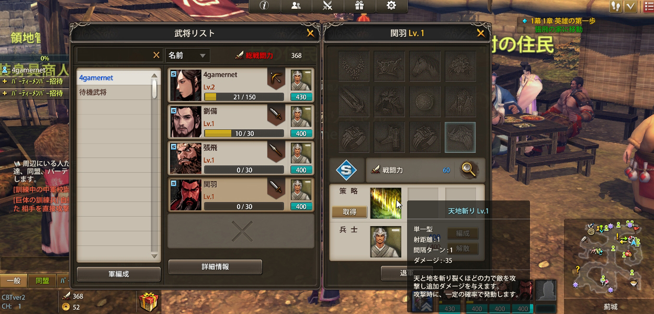Image resolution: width=654 pixels, height=314 pixels.
Task: Toggle the red list icon at top right
Action: 648,6
